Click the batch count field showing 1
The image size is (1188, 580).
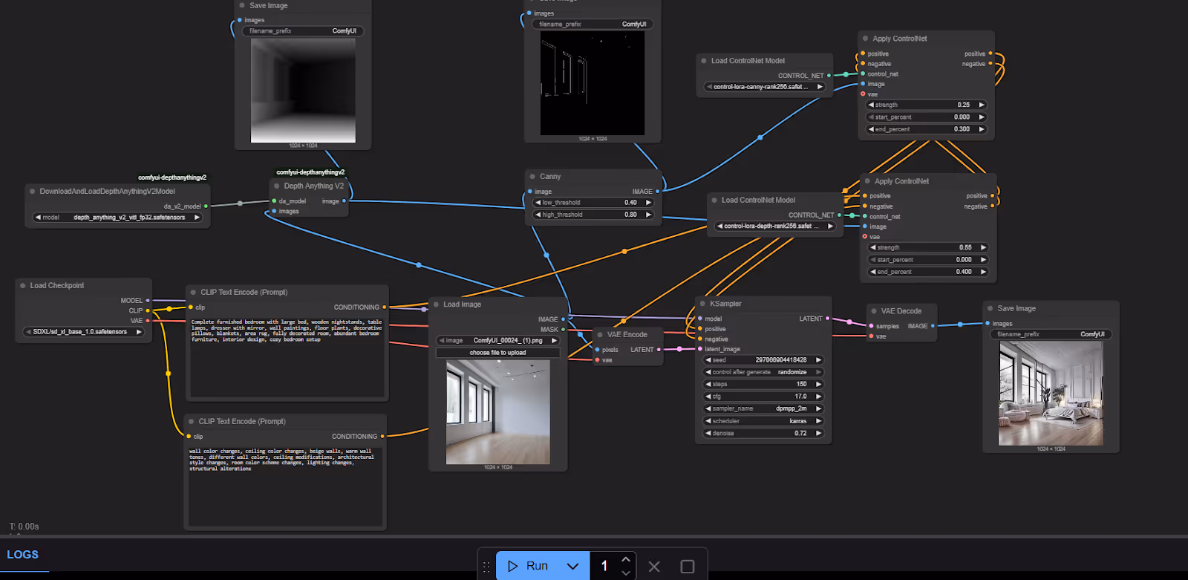[x=604, y=566]
